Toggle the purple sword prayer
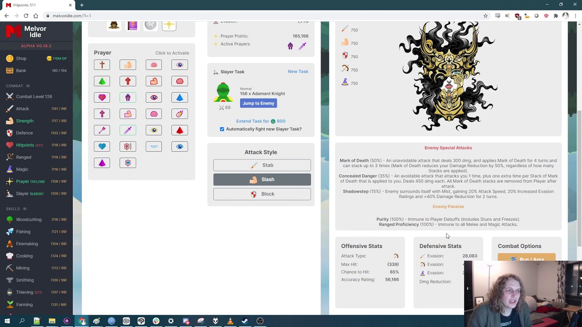The height and width of the screenshot is (327, 582). (x=128, y=130)
